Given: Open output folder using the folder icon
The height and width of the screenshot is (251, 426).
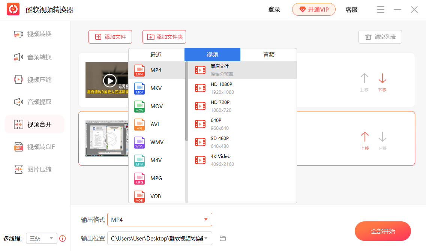Looking at the screenshot, I should 223,239.
